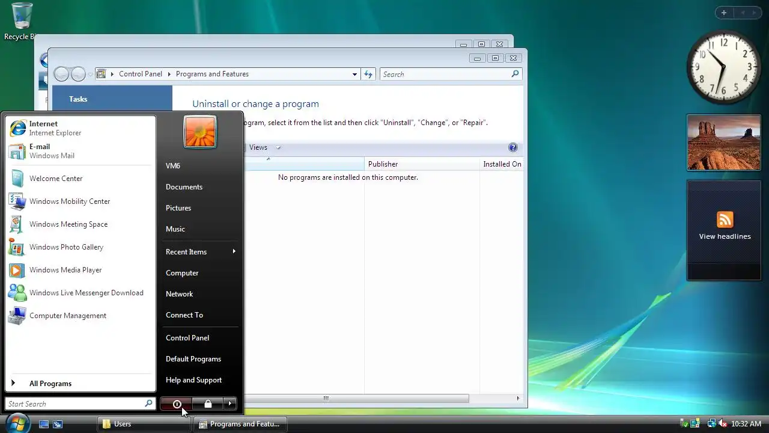This screenshot has height=433, width=769.
Task: Switch to Users taskbar window
Action: 144,424
